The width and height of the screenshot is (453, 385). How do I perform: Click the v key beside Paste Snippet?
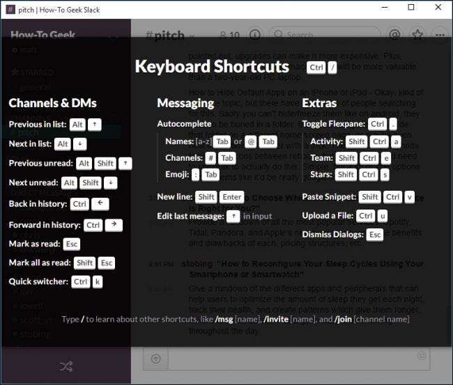tap(409, 197)
